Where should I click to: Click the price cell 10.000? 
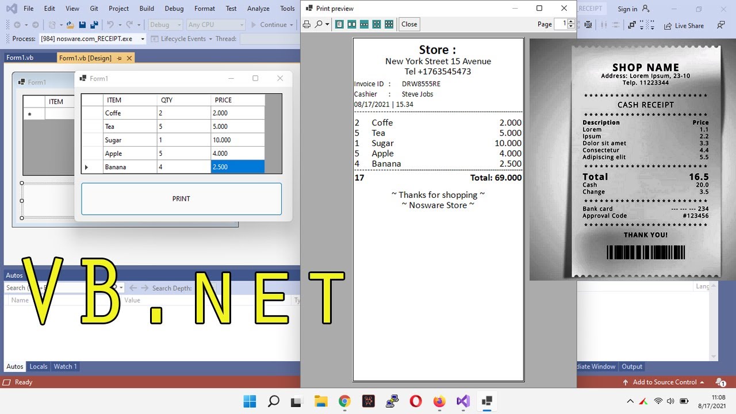tap(237, 140)
